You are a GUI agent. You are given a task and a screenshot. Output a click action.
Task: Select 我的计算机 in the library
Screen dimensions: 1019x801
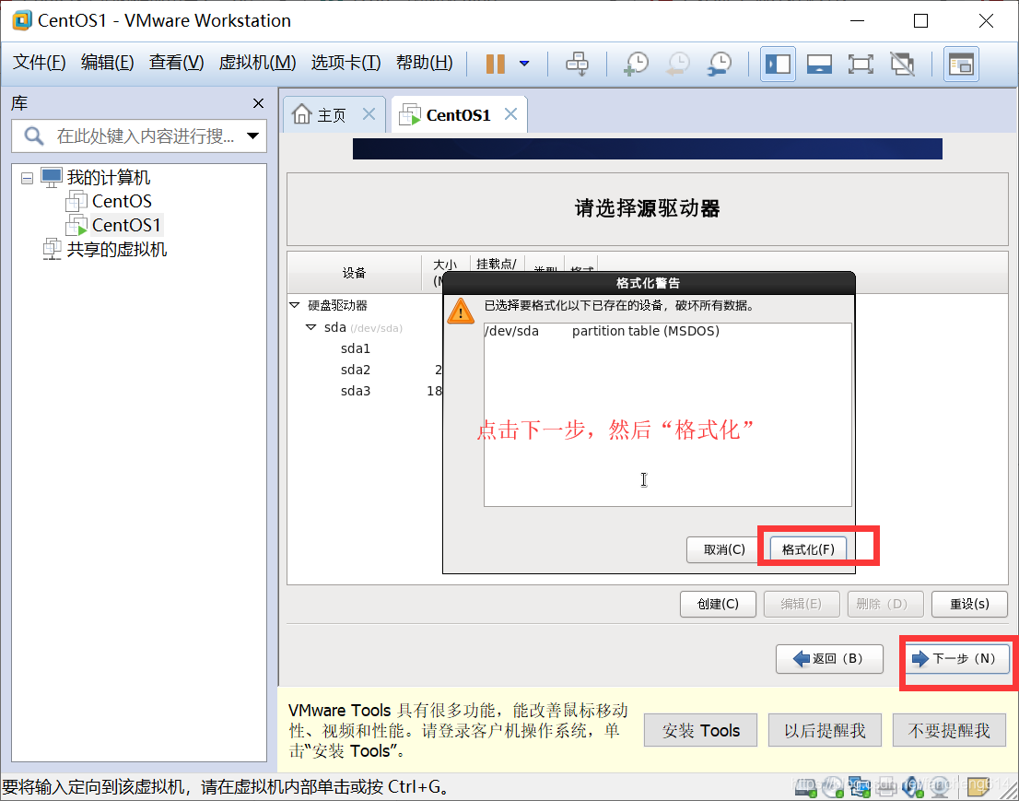[x=109, y=178]
